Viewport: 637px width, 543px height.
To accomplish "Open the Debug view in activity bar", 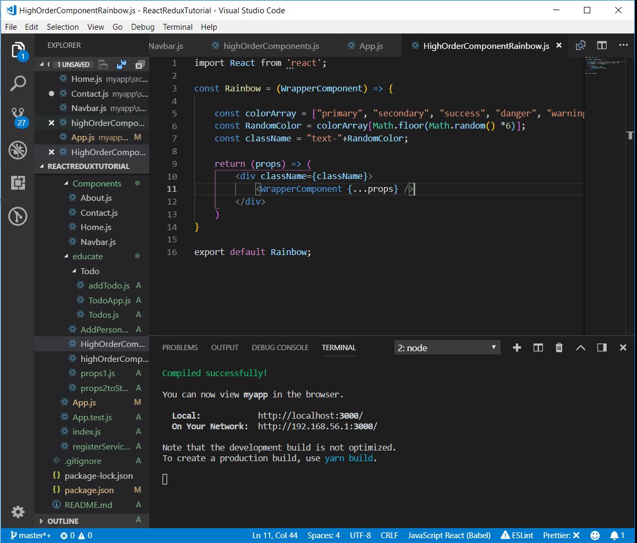I will pos(18,150).
